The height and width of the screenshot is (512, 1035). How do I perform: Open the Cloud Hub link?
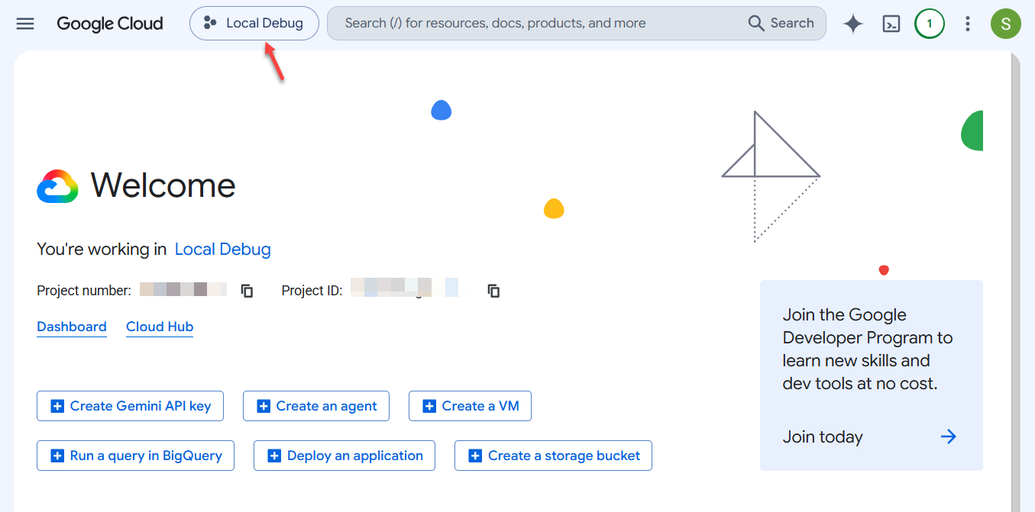[160, 327]
